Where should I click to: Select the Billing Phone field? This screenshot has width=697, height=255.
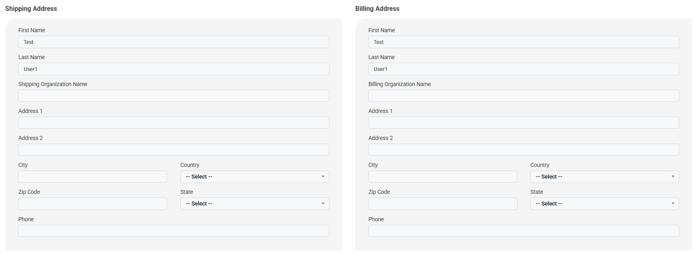point(523,231)
